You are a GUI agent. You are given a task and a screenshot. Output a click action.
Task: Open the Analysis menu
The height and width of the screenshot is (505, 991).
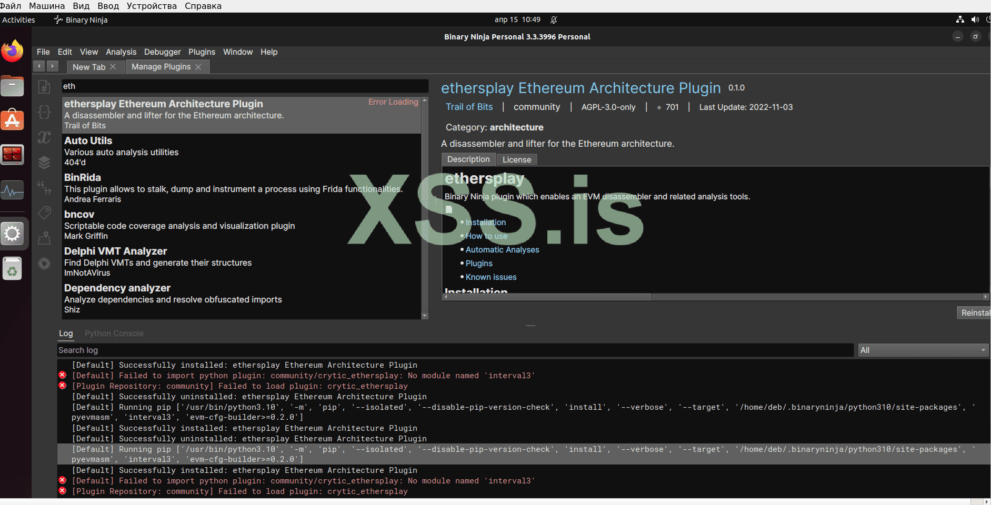coord(121,52)
